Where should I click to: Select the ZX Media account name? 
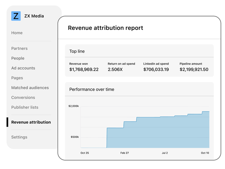pos(34,16)
